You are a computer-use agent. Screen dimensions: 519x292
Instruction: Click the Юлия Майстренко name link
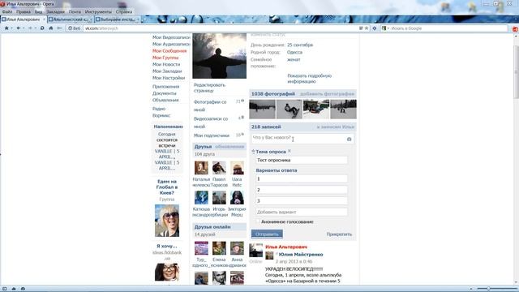click(x=301, y=254)
